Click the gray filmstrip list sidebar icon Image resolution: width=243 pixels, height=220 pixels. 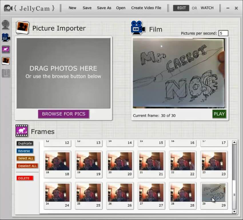click(x=6, y=73)
